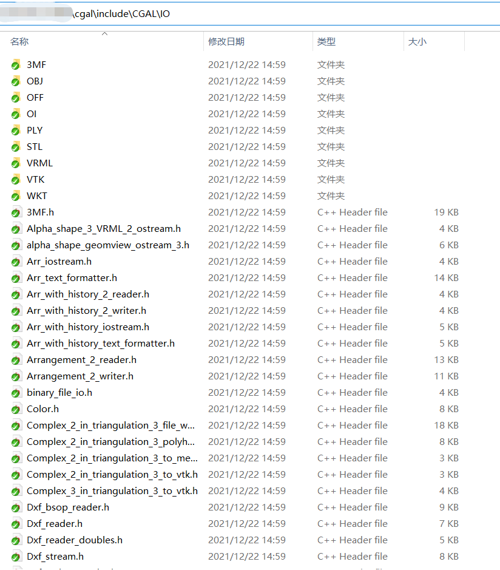Click the 14 KB size of Arr_text_formatter.h
The height and width of the screenshot is (570, 500).
446,278
